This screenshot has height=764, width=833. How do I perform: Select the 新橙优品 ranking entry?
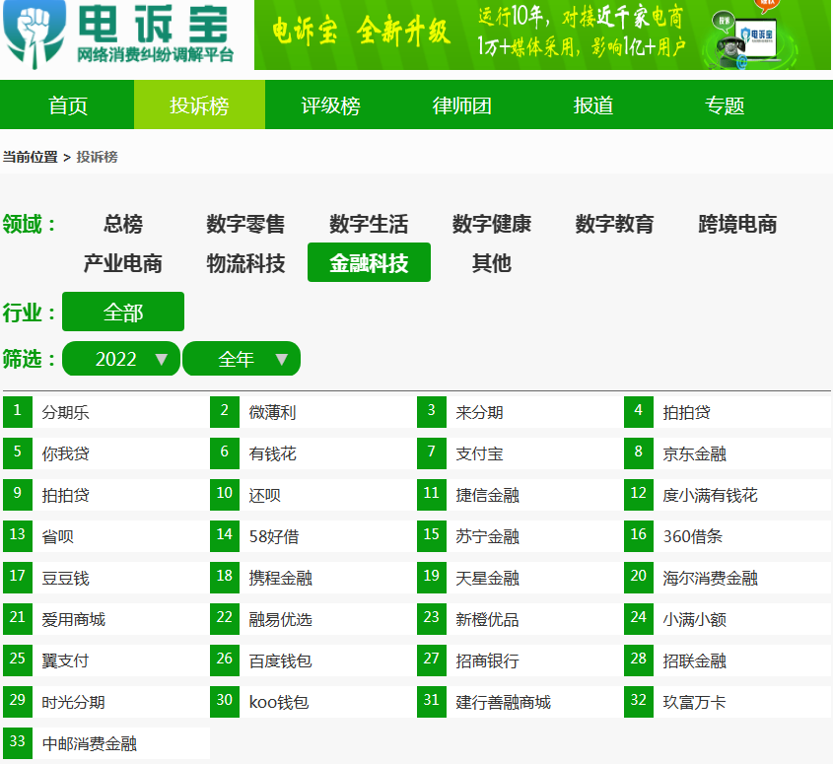521,619
